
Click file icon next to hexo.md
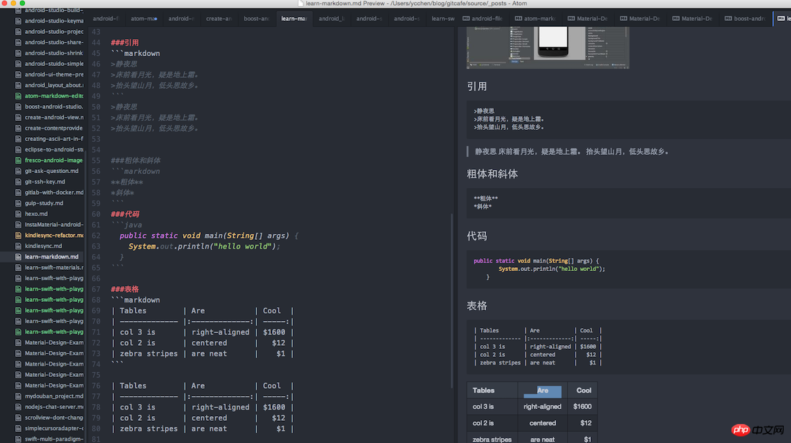[18, 214]
